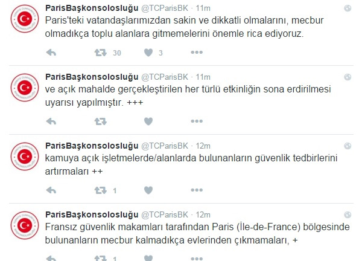Like the tweet ending 'uyarısı yapılmıştır. +++'
The width and height of the screenshot is (362, 261).
pyautogui.click(x=148, y=121)
